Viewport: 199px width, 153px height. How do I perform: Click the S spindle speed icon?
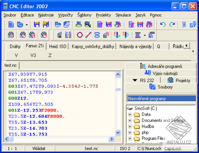tap(126, 35)
